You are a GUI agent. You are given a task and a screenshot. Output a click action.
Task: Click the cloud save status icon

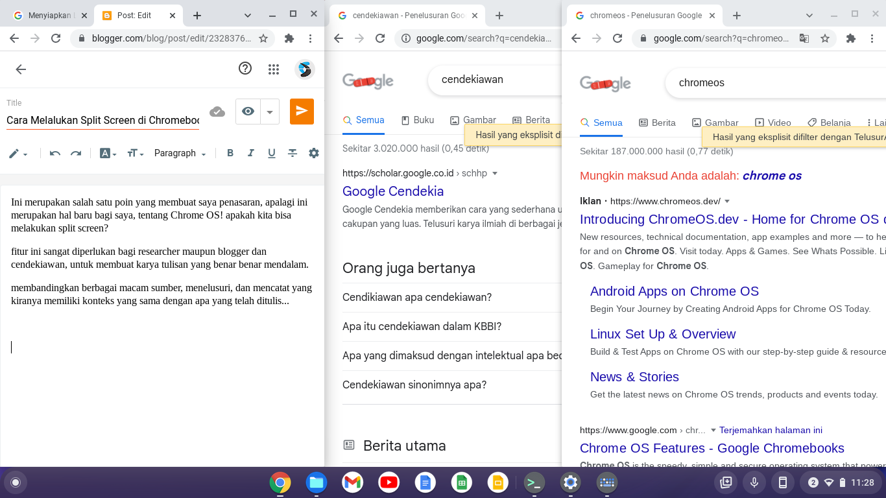click(x=217, y=112)
